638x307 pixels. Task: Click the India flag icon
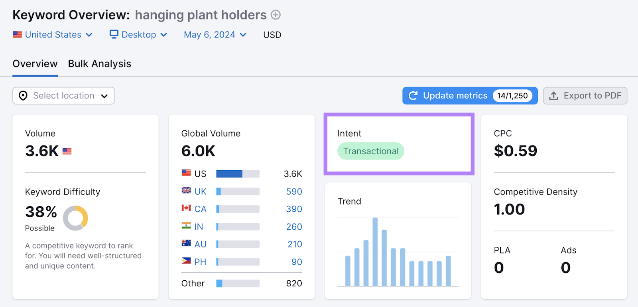pyautogui.click(x=186, y=226)
